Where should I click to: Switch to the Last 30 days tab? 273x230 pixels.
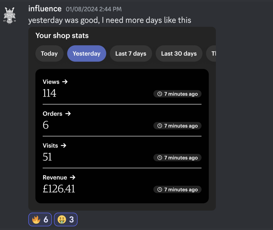179,54
